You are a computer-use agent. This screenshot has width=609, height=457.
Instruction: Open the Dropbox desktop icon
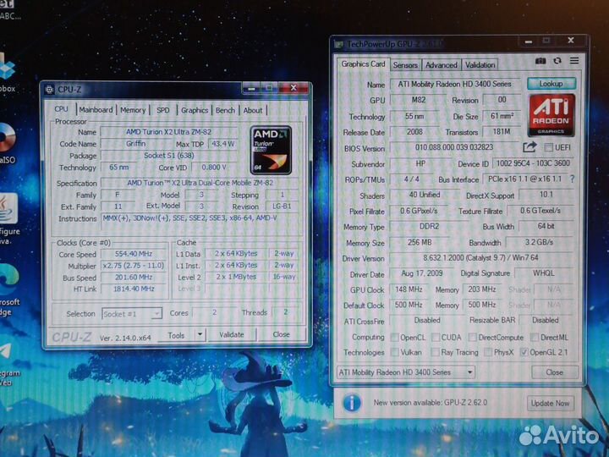pos(8,68)
